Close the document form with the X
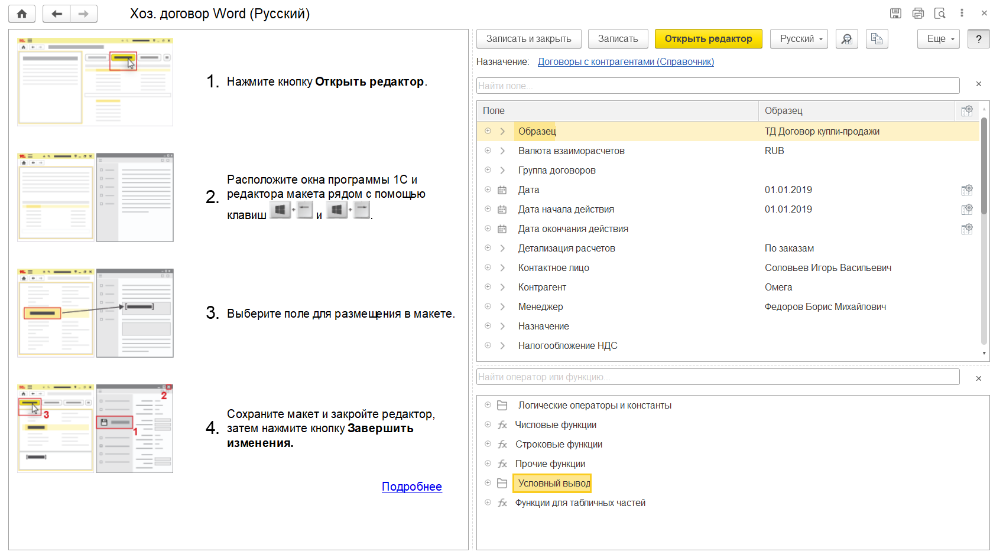The width and height of the screenshot is (1003, 555). tap(984, 13)
